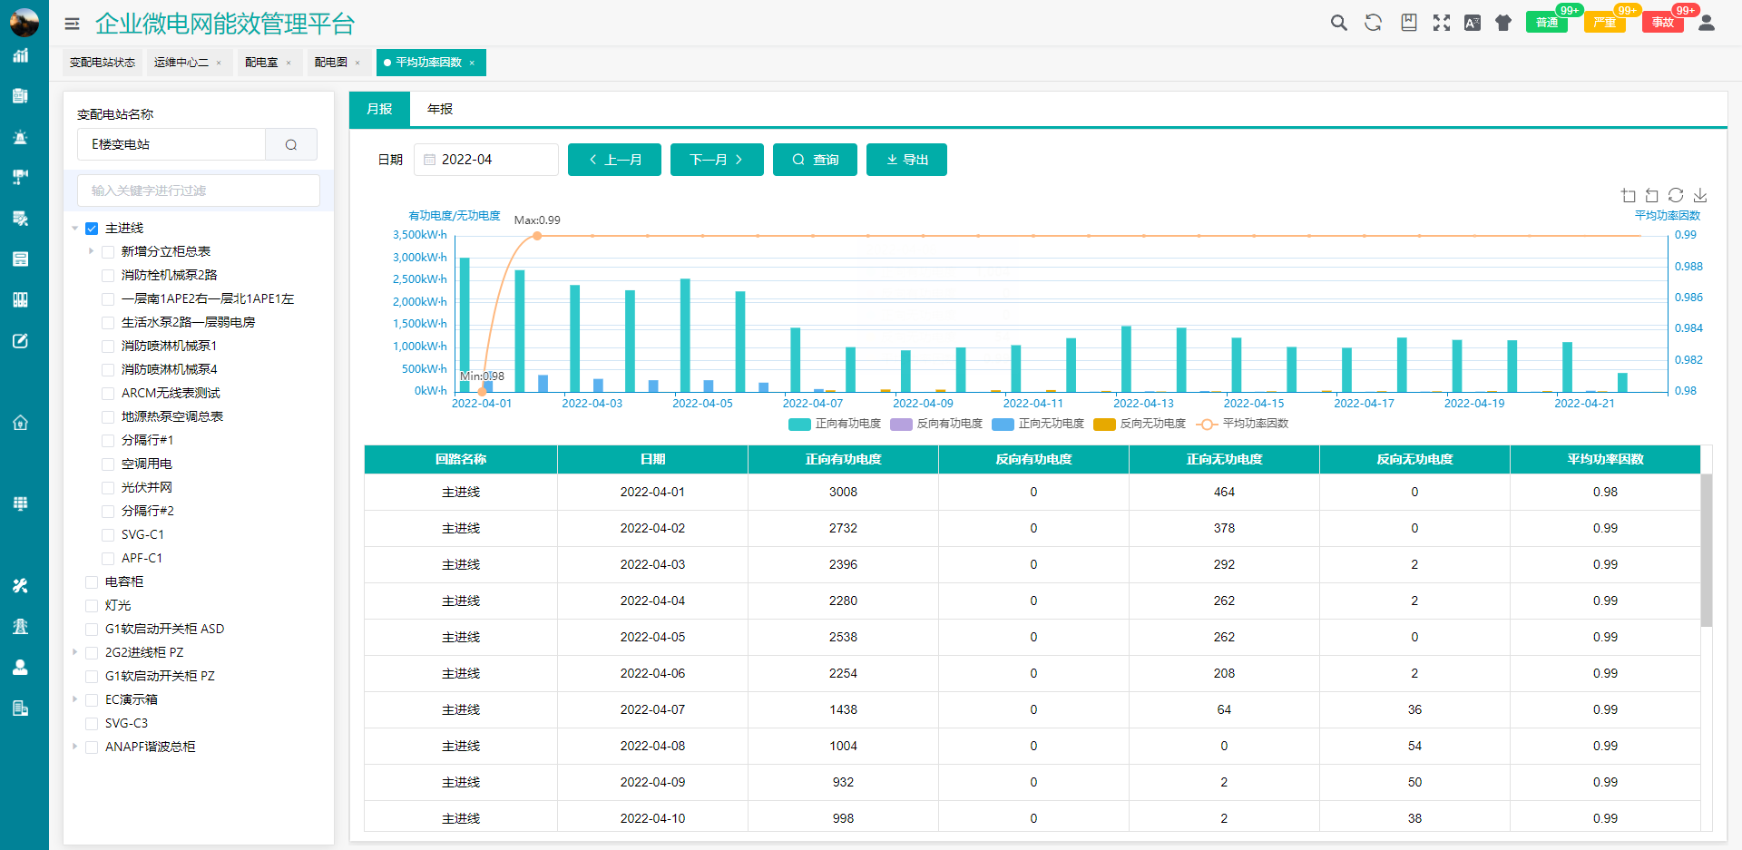Close the 平均功率因数 page tab
This screenshot has height=850, width=1742.
click(472, 63)
